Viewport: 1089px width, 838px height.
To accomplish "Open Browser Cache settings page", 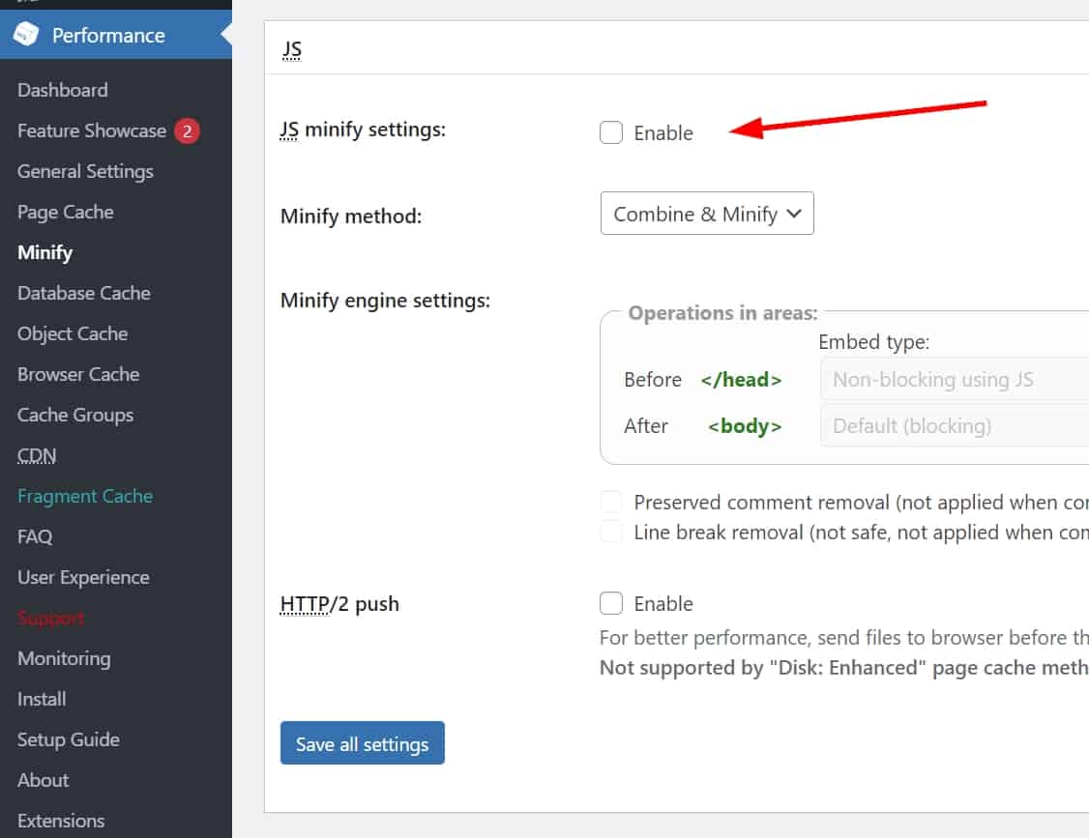I will point(78,374).
